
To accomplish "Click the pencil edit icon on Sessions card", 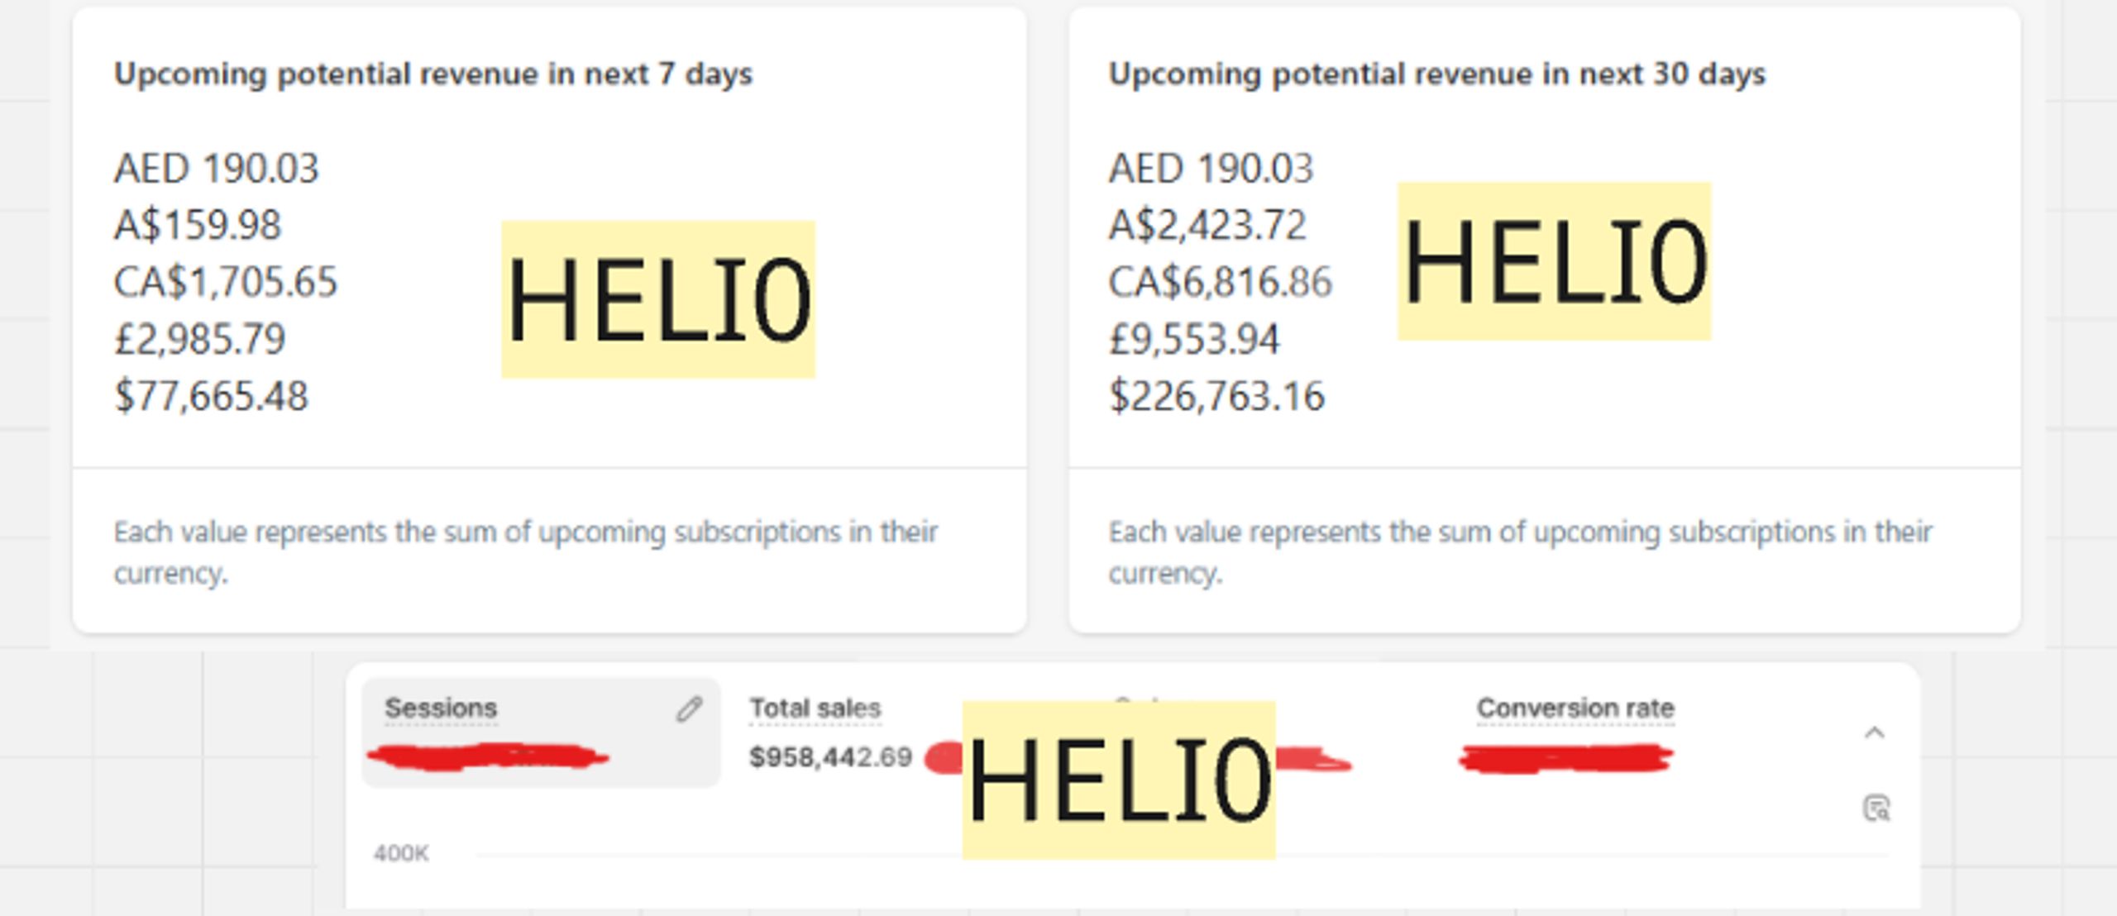I will click(689, 709).
